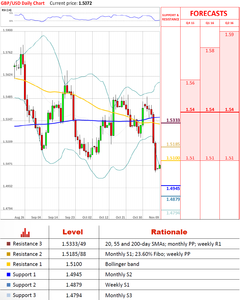Click the 1.5185 resistance level marker

coord(173,144)
